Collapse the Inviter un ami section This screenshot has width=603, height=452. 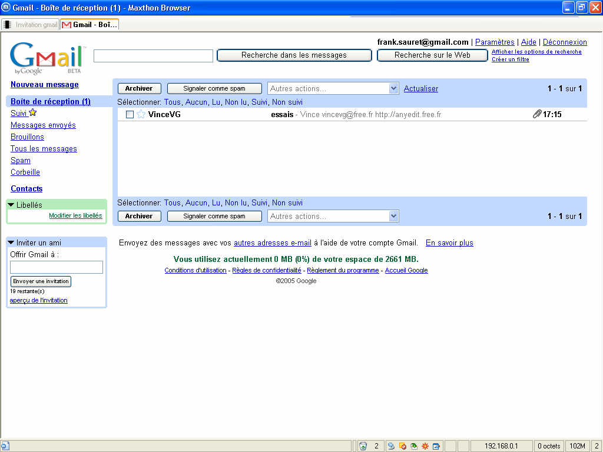point(11,242)
